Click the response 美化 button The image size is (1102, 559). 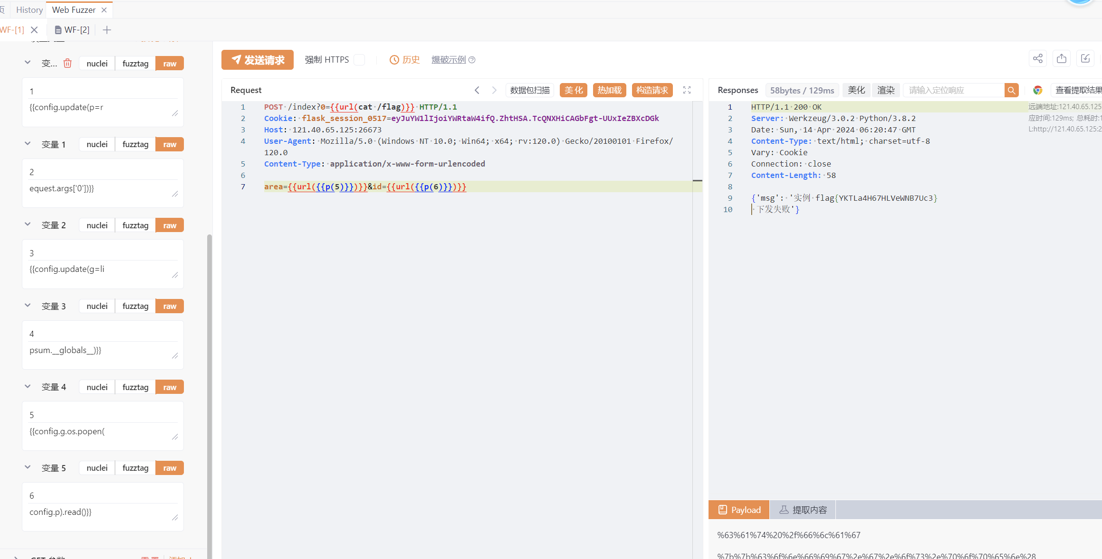pos(856,90)
